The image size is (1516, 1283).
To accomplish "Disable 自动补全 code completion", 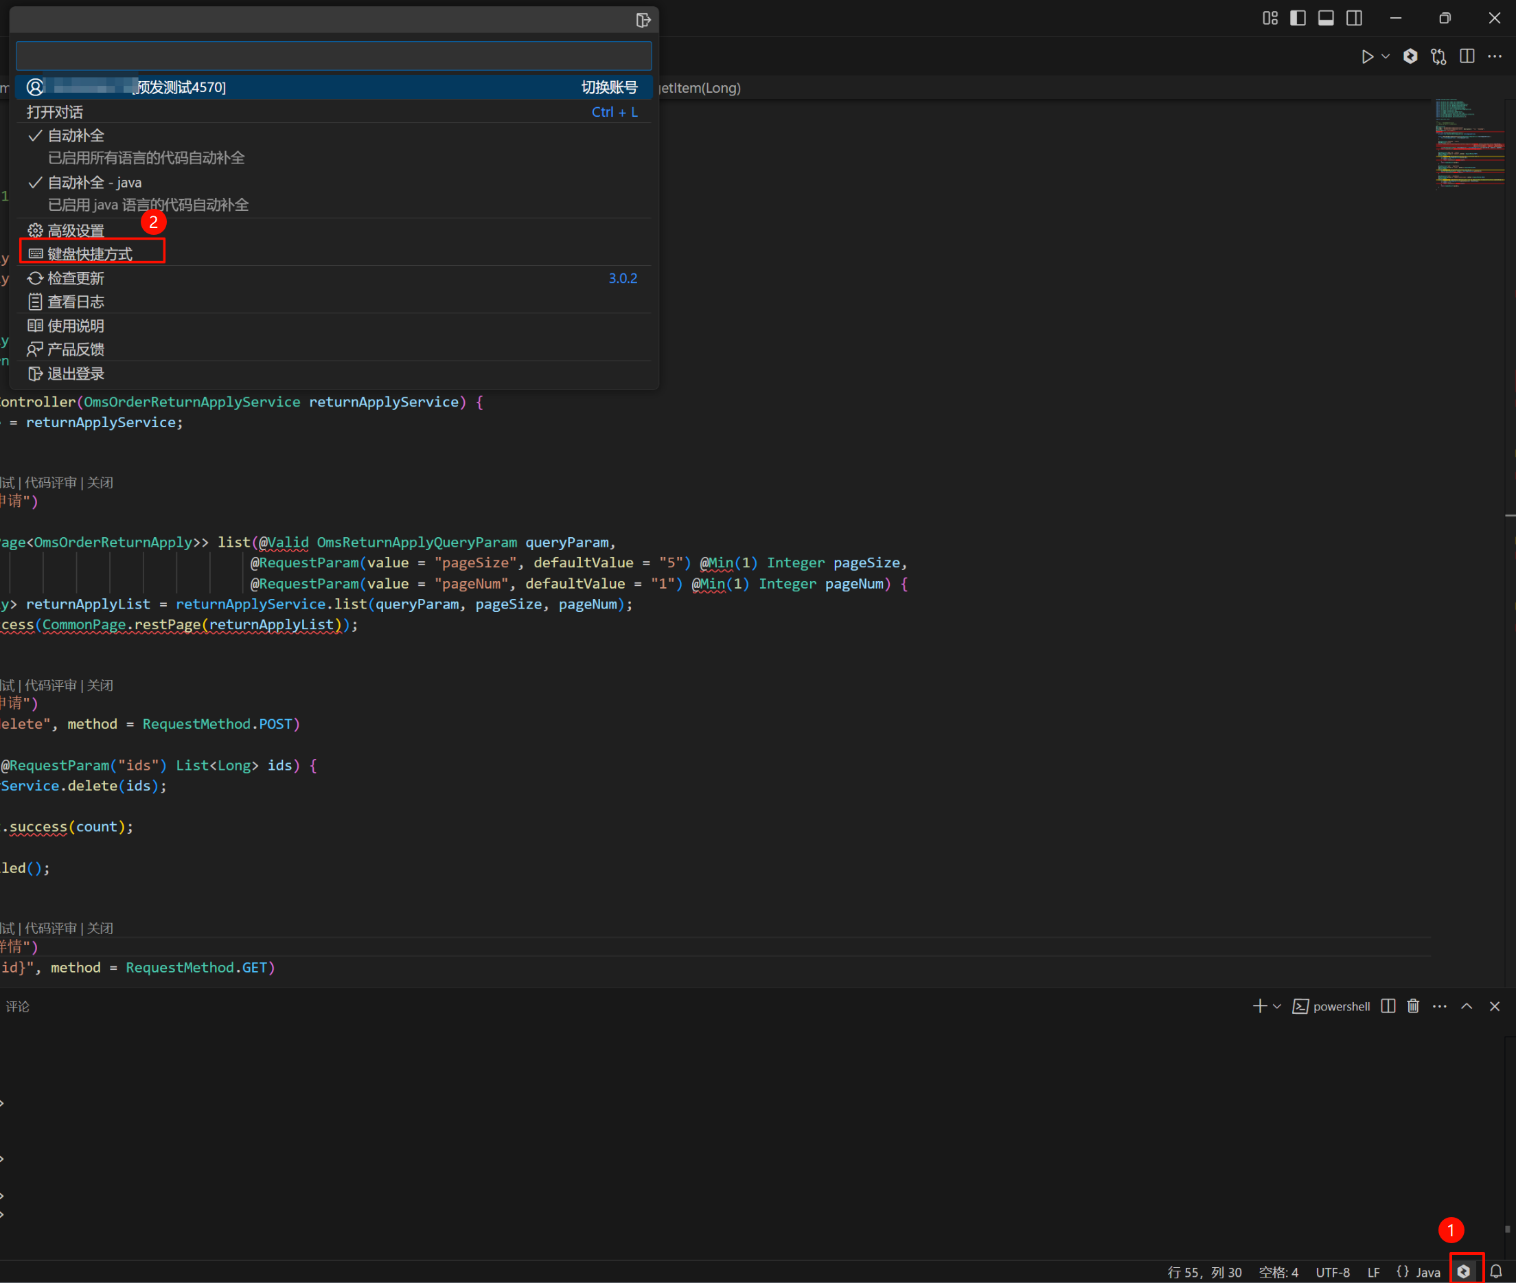I will pyautogui.click(x=75, y=135).
